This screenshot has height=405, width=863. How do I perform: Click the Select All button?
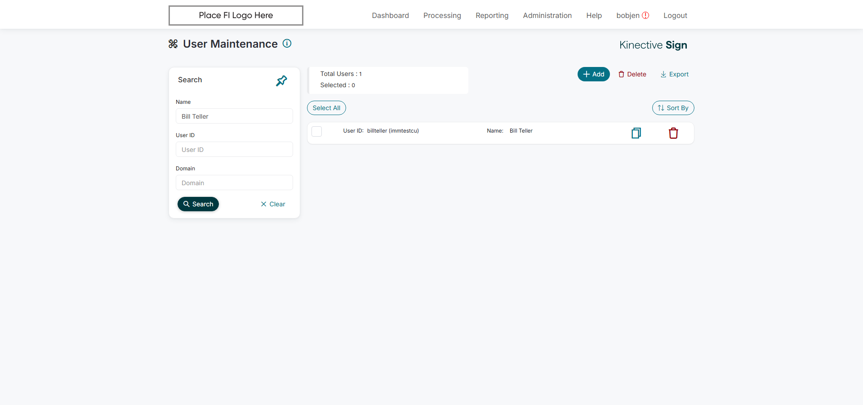(326, 108)
